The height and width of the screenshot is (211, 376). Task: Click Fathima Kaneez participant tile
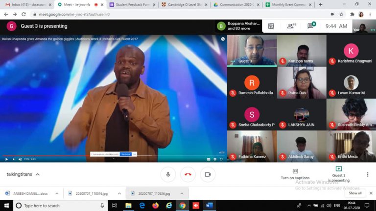pos(252,146)
